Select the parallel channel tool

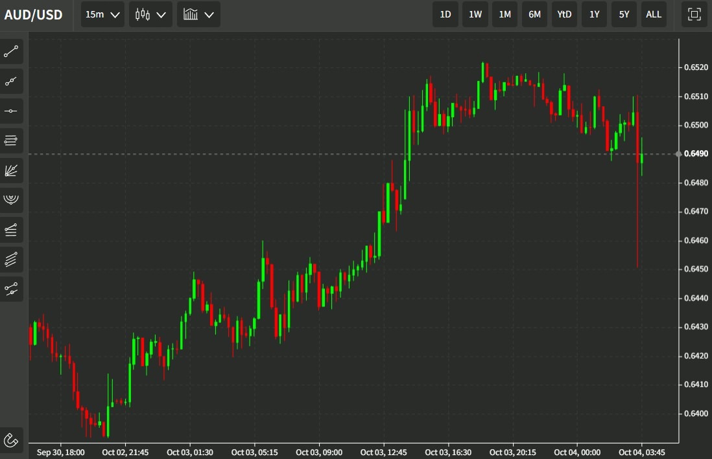[x=11, y=260]
